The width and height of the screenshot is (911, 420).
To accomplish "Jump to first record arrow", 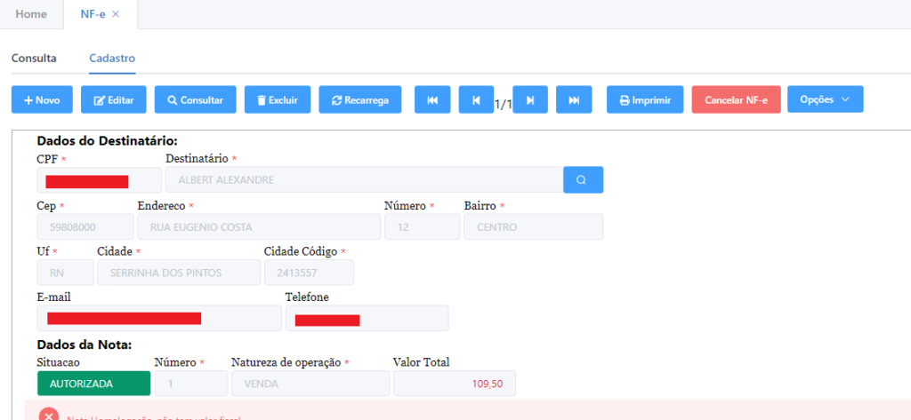I will point(432,99).
